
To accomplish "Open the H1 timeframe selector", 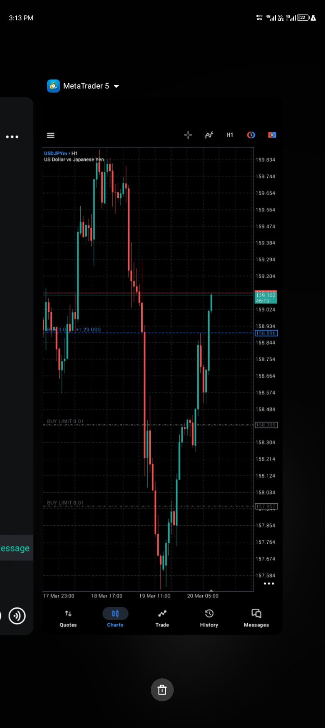I will point(230,135).
